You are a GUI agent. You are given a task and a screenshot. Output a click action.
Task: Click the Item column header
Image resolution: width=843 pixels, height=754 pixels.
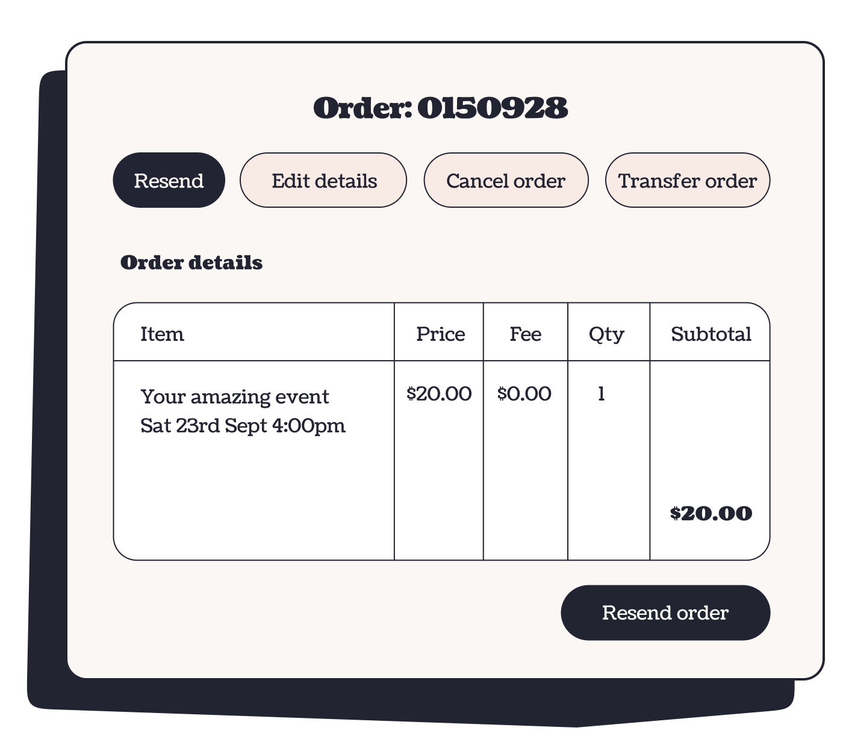coord(162,334)
